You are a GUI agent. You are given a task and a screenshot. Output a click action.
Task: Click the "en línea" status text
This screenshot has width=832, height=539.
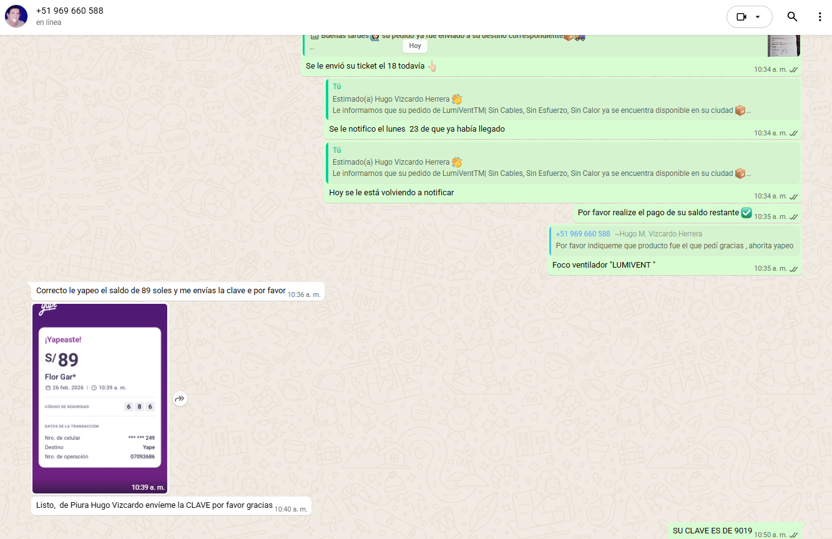tap(49, 22)
